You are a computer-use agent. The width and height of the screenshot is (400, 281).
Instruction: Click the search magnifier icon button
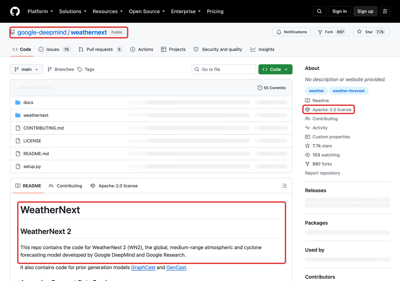coord(319,11)
